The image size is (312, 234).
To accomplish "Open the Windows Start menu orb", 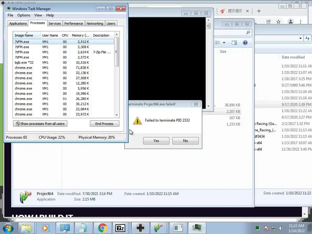I will (x=8, y=228).
